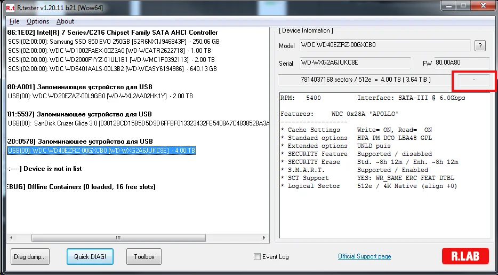This screenshot has width=498, height=275.
Task: Click the 'RPM: 5400' text
Action: coord(300,98)
